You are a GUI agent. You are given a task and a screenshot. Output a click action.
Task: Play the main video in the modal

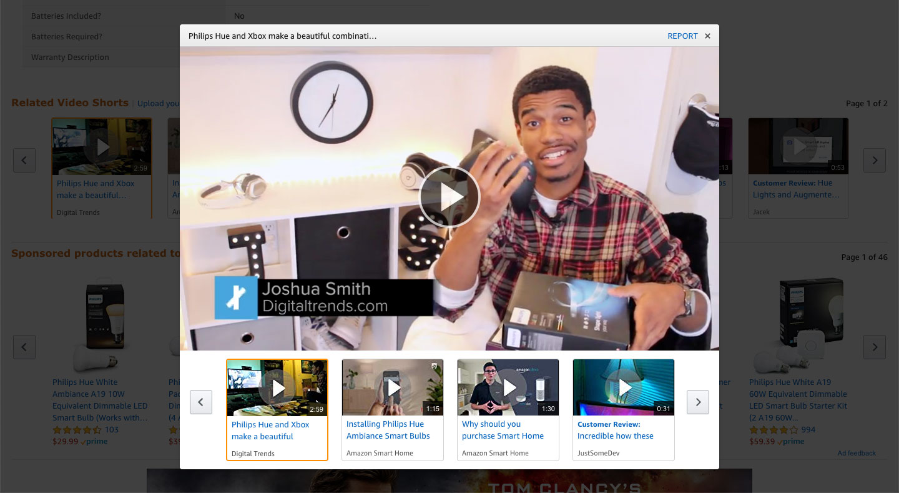(449, 197)
